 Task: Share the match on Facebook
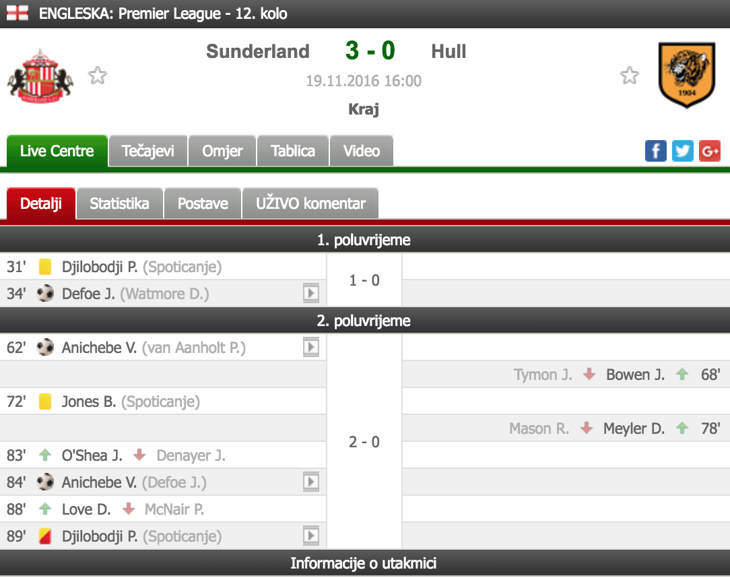[x=655, y=150]
